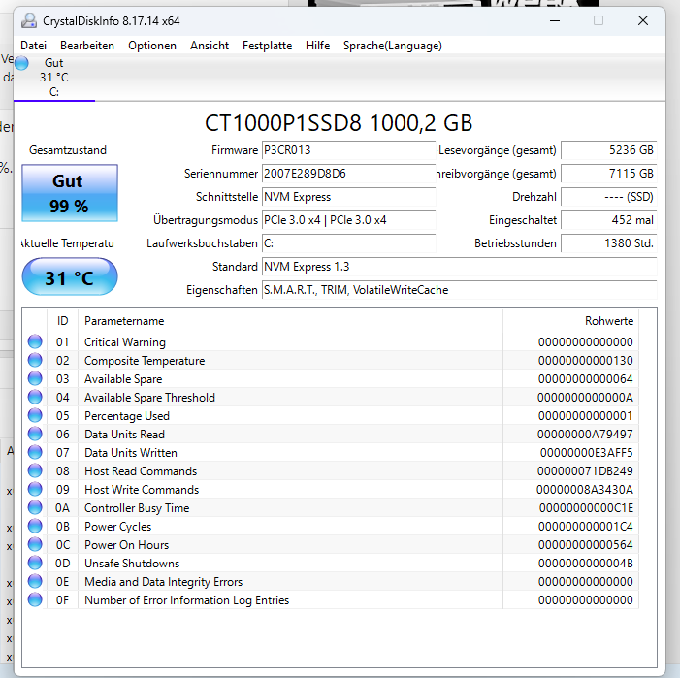Viewport: 680px width, 678px height.
Task: Click status orb for Power On Hours row
Action: pyautogui.click(x=35, y=544)
